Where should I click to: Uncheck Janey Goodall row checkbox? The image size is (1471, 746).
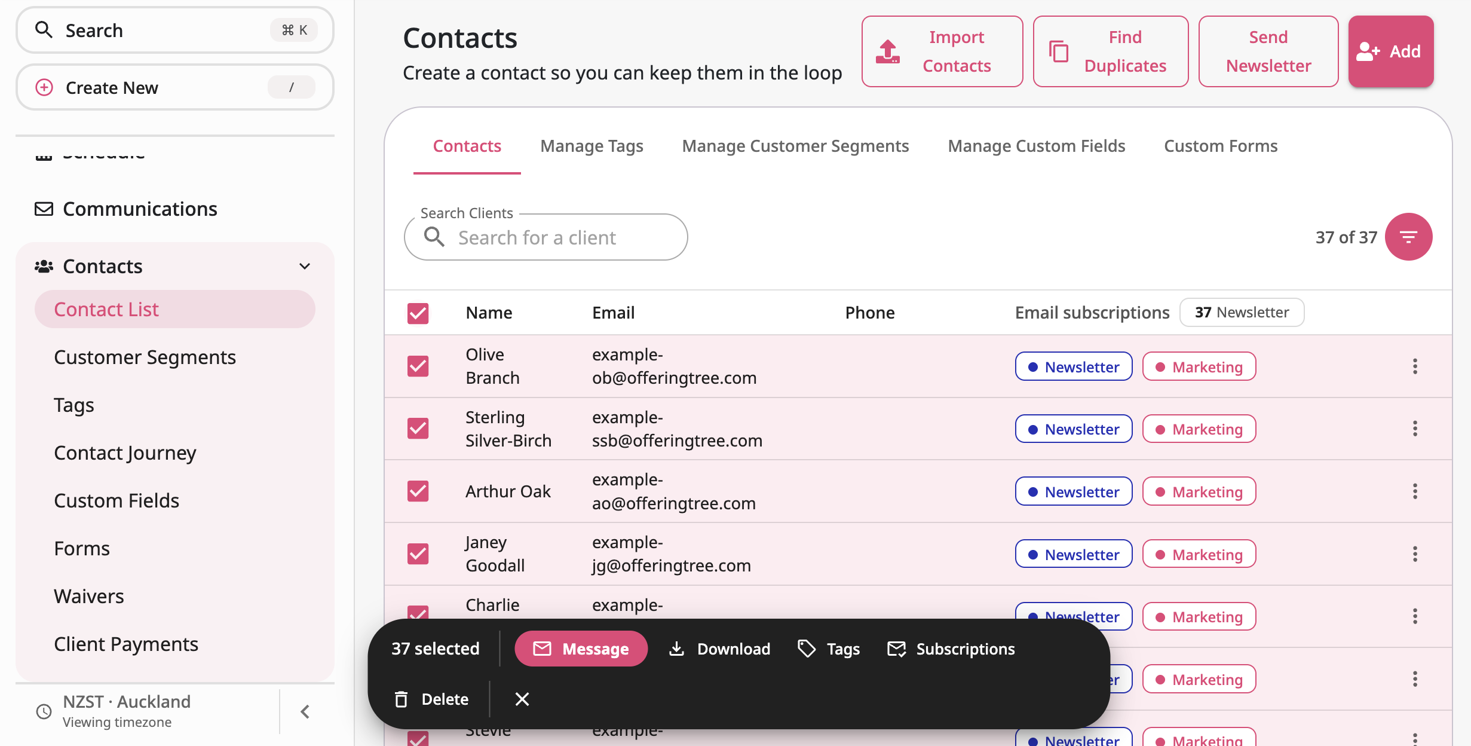[x=418, y=554]
